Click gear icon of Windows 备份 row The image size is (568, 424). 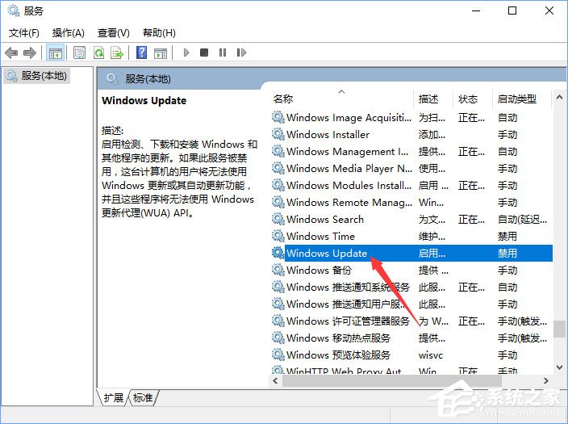[278, 270]
